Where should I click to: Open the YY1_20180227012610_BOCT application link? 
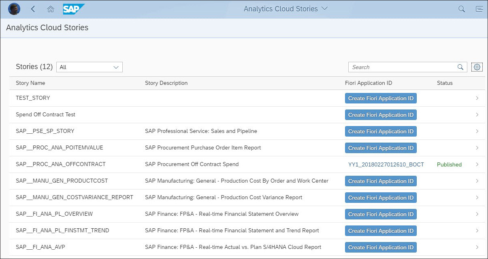(x=386, y=164)
